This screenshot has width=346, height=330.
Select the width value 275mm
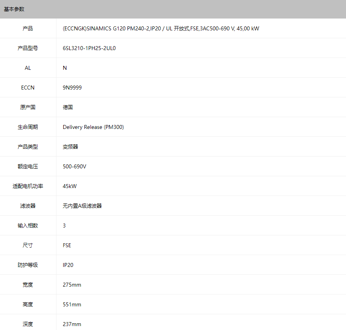(x=72, y=285)
